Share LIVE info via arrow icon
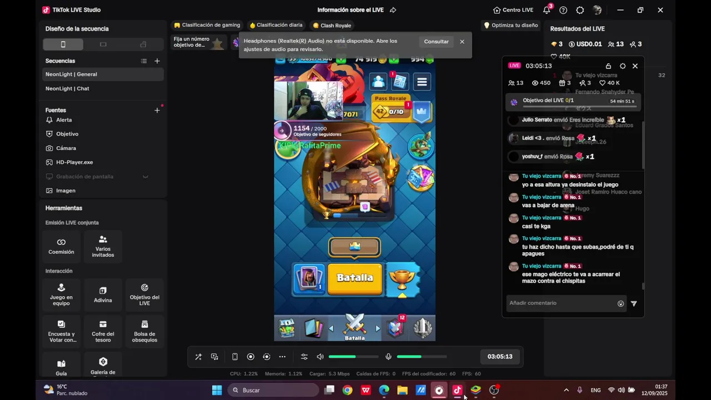The height and width of the screenshot is (400, 711). point(393,10)
